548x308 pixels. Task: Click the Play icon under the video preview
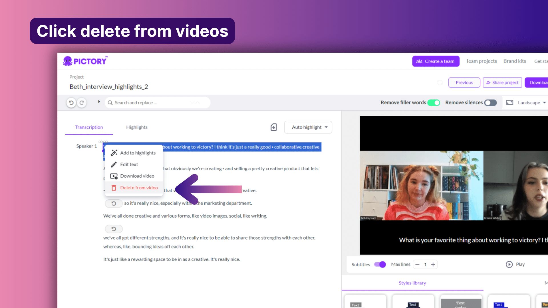coord(509,264)
